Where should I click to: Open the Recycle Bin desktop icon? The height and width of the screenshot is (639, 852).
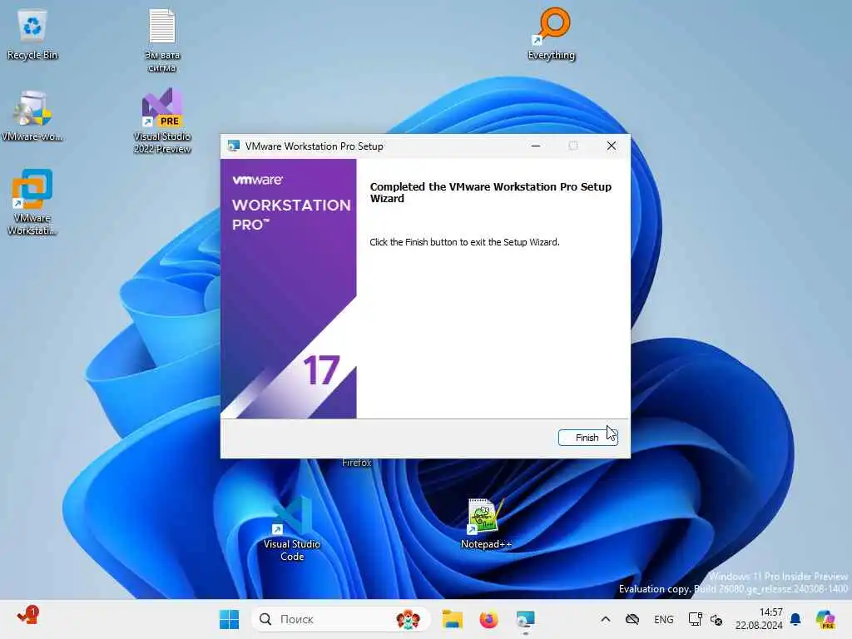point(32,35)
